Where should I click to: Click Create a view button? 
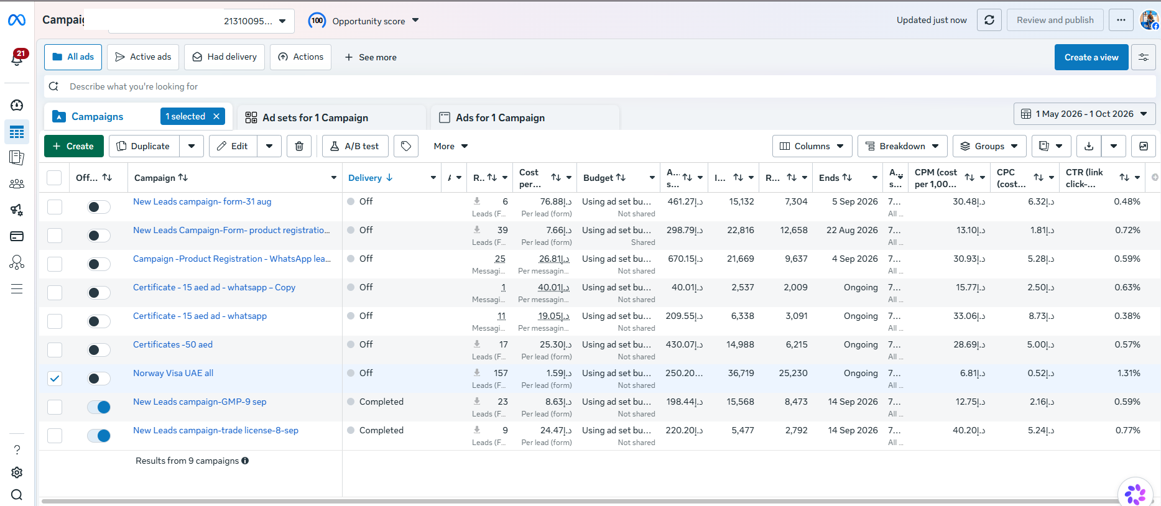(x=1091, y=57)
